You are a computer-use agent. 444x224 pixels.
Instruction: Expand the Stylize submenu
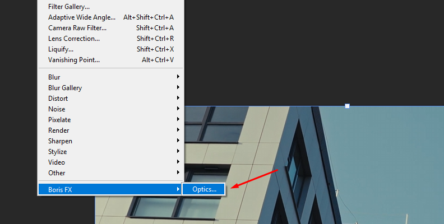pyautogui.click(x=110, y=152)
